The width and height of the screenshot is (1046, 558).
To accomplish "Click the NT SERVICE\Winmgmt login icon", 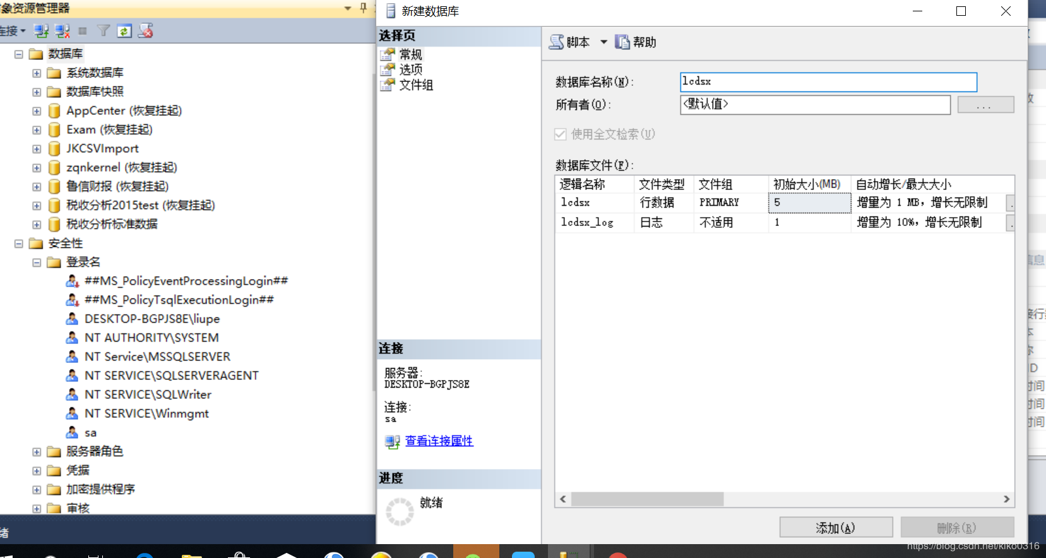I will coord(73,413).
